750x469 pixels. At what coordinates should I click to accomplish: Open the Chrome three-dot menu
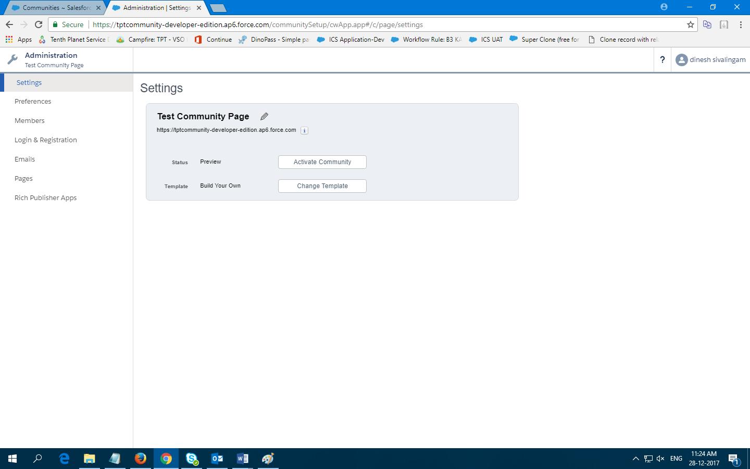point(741,24)
